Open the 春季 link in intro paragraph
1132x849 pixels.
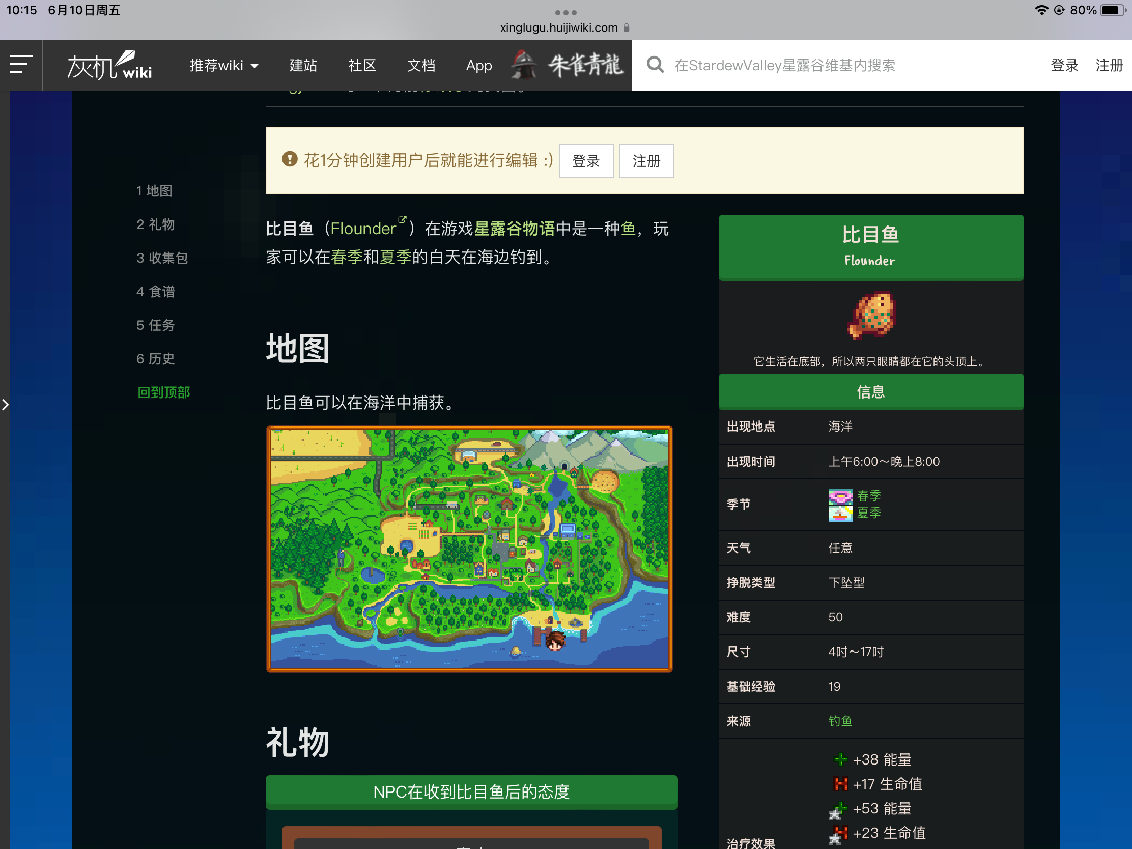(347, 257)
